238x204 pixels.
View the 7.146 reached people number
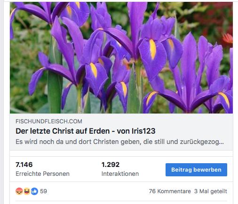click(x=24, y=165)
